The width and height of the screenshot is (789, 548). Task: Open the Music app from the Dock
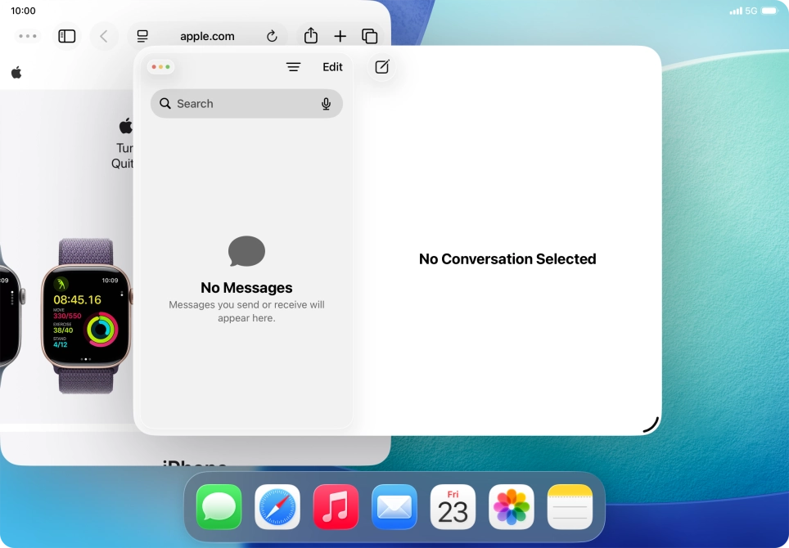336,506
